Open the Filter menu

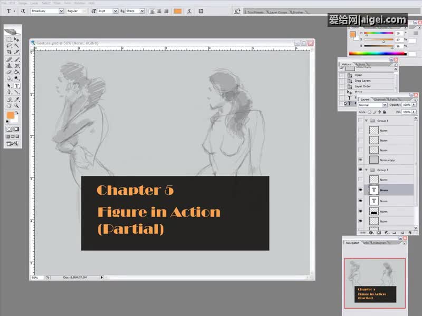coord(55,3)
